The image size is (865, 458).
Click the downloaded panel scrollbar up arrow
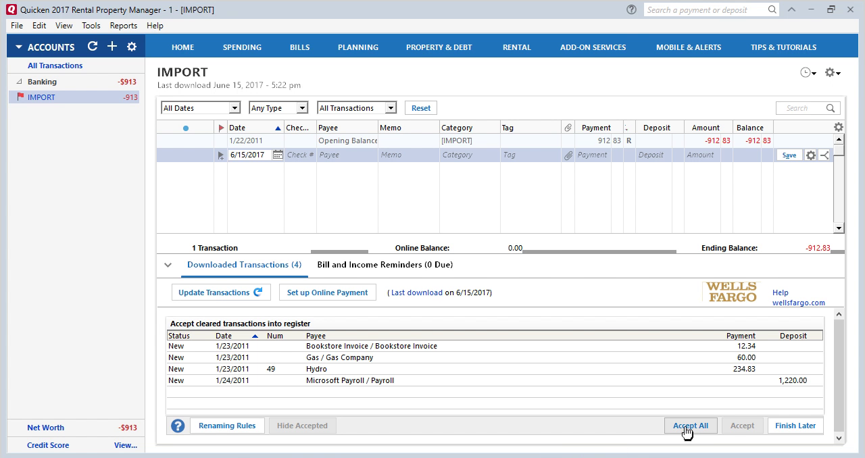coord(839,314)
